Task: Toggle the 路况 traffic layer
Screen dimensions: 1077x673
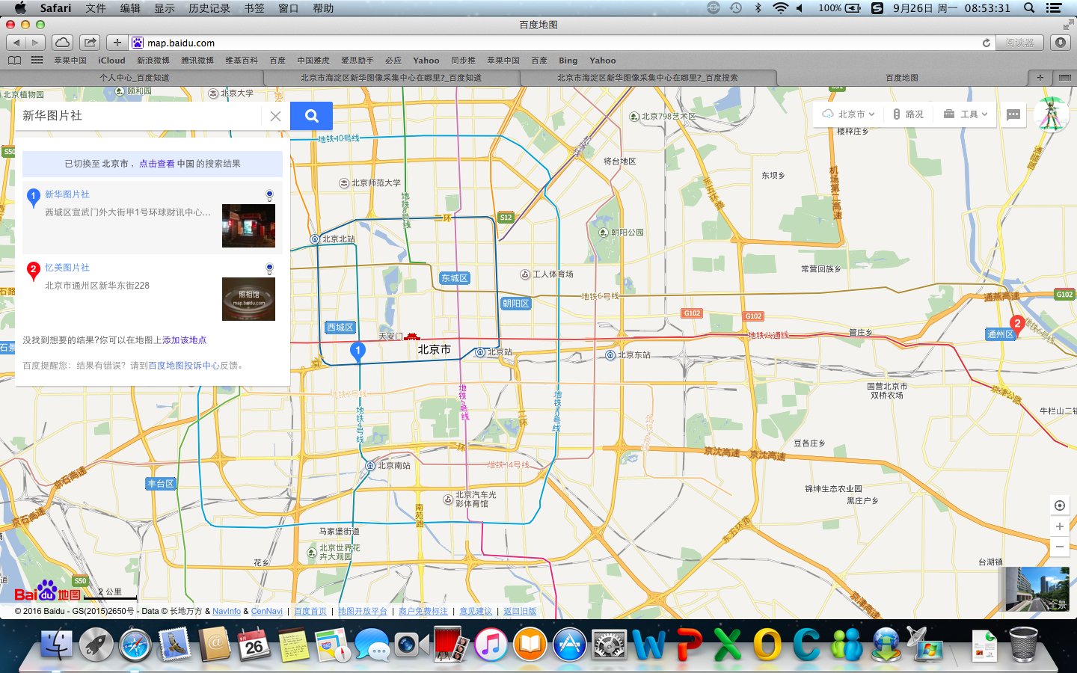Action: (x=908, y=114)
